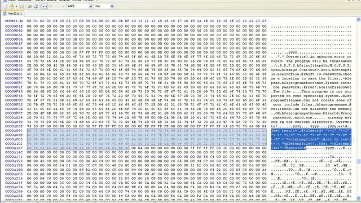Click column header 0A
Screen dimensions: 361x203
(x=94, y=21)
